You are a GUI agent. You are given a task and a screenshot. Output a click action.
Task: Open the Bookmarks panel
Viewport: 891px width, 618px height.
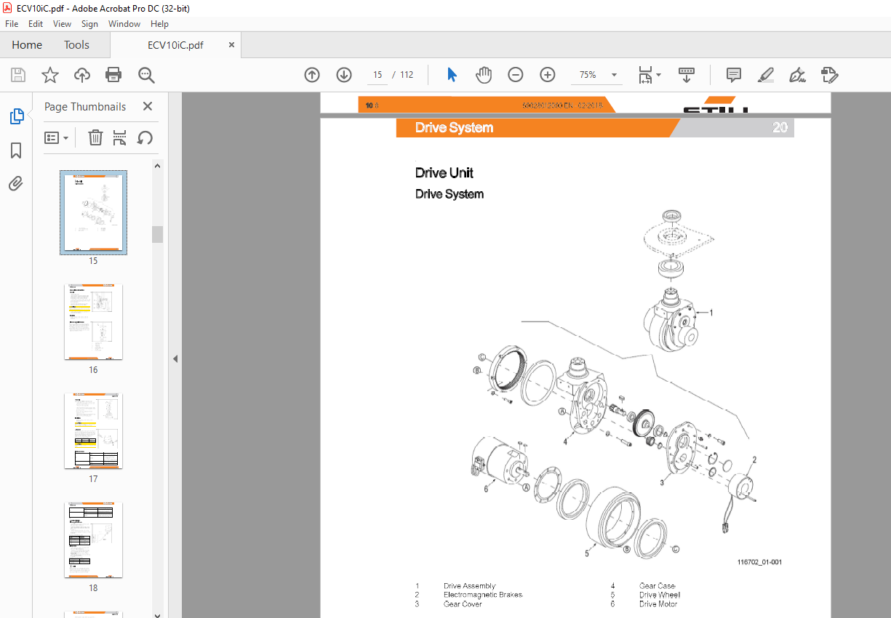[x=16, y=151]
